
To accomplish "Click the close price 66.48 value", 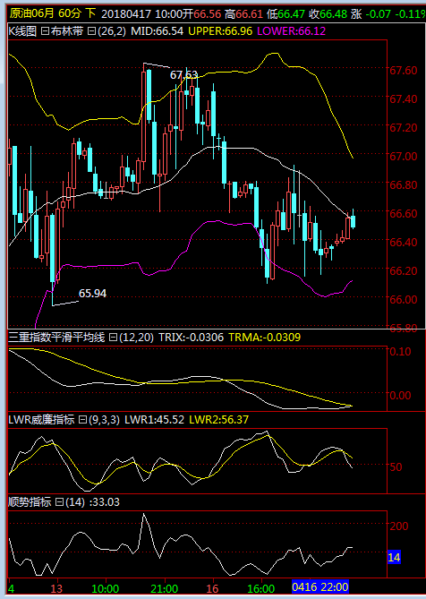I will point(333,14).
